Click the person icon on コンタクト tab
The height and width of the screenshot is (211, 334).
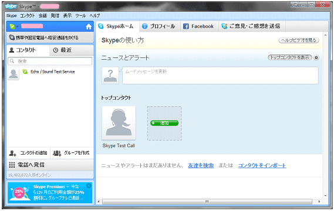pyautogui.click(x=12, y=50)
